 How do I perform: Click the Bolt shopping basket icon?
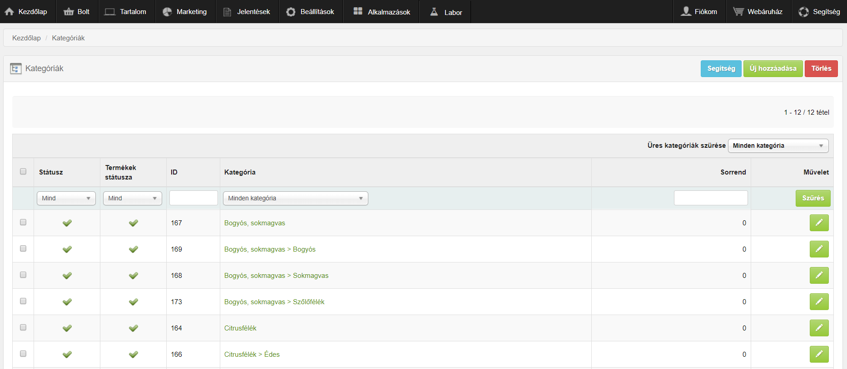[x=69, y=12]
